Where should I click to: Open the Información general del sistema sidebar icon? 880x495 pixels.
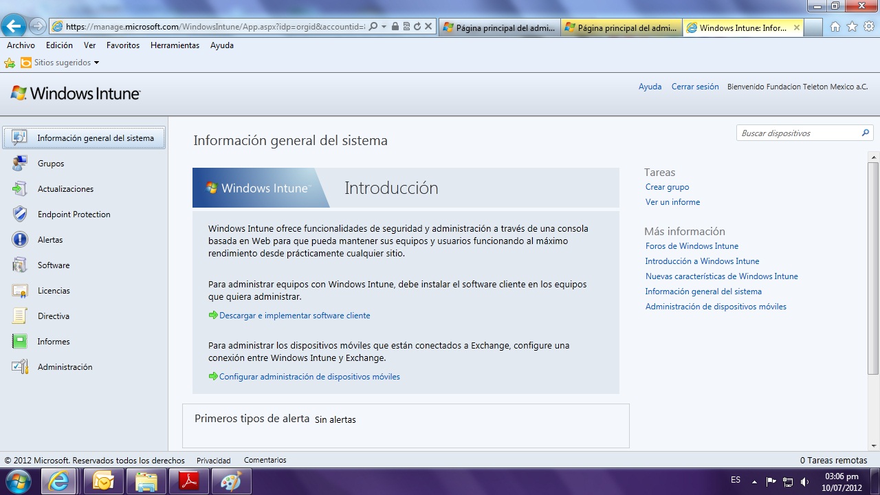pos(20,137)
